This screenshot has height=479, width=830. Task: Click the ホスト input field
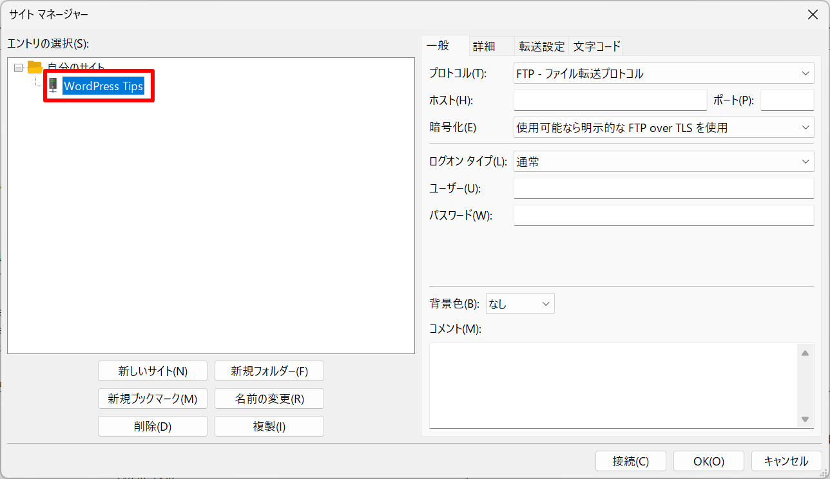point(610,100)
